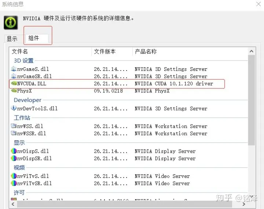Viewport: 264px width, 209px height.
Task: Click the nvViTvS.dll color icon
Action: tap(14, 176)
